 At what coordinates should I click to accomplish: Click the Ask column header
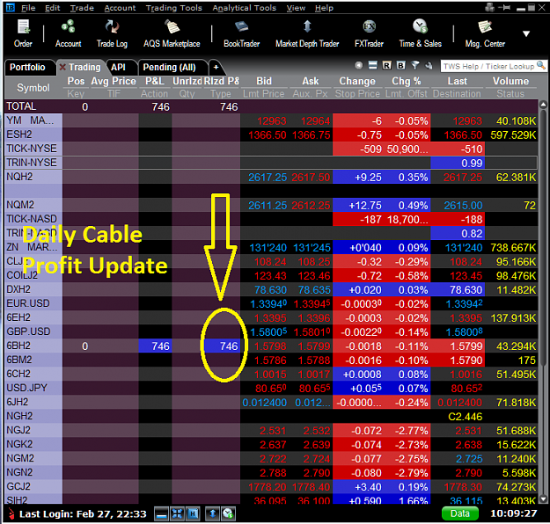coord(311,81)
